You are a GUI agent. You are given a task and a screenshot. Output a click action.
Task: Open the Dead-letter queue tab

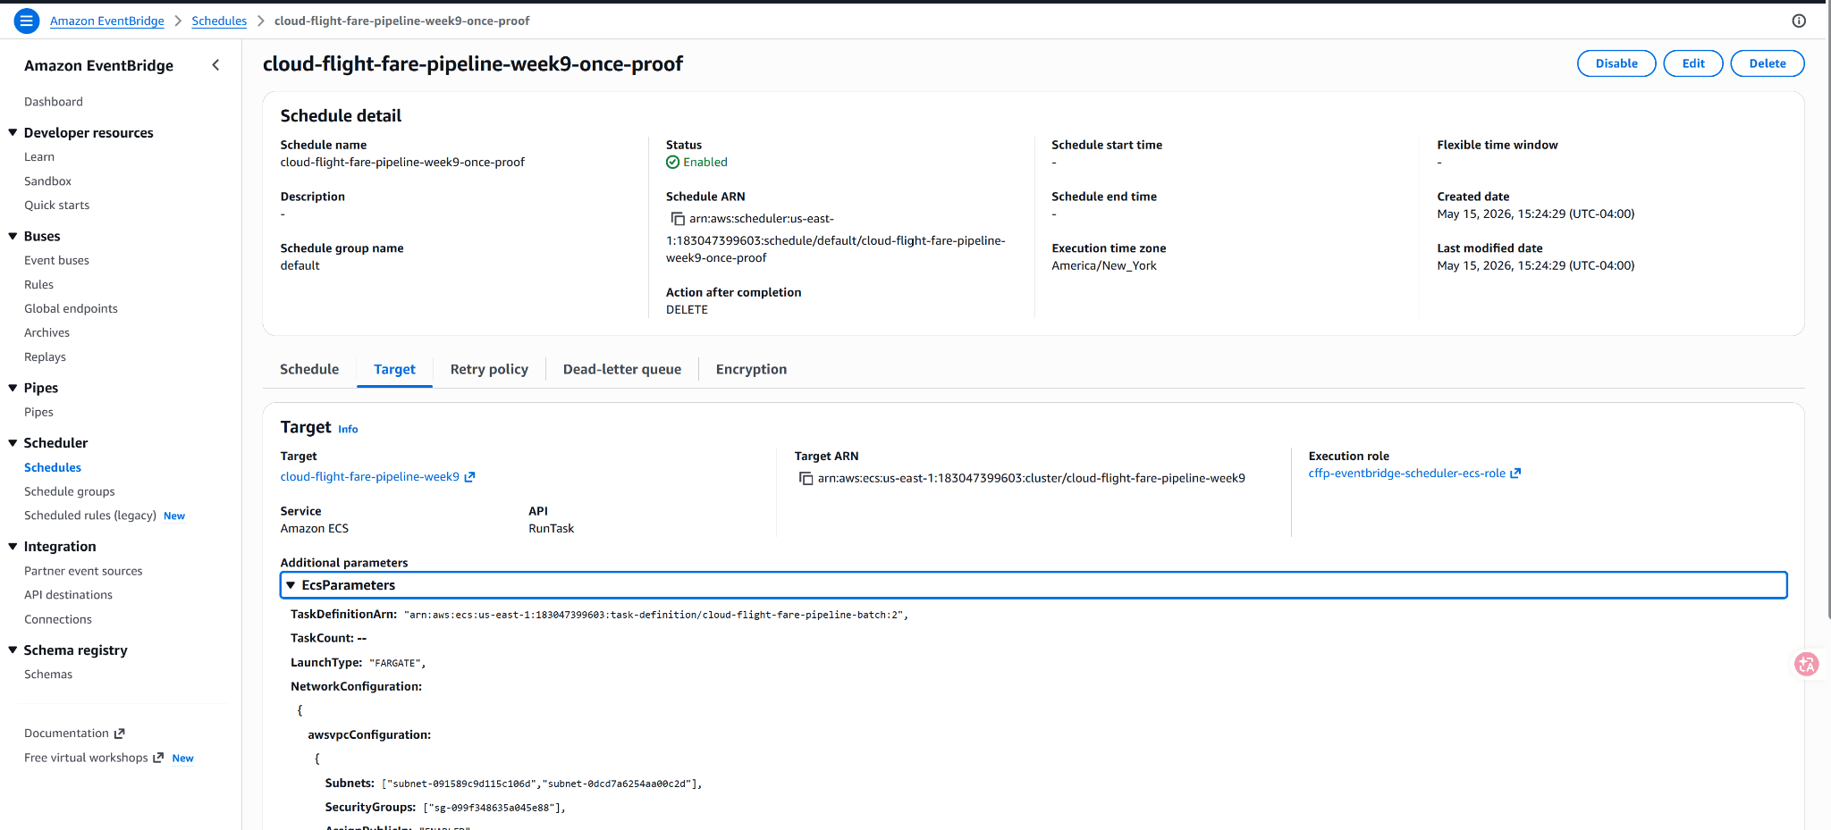(x=622, y=369)
